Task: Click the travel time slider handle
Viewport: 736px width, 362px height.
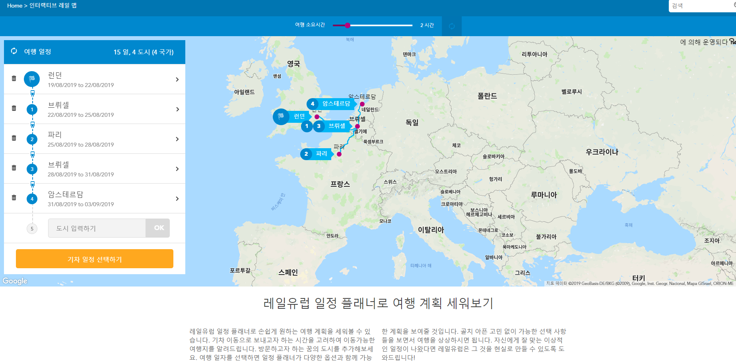Action: tap(348, 25)
